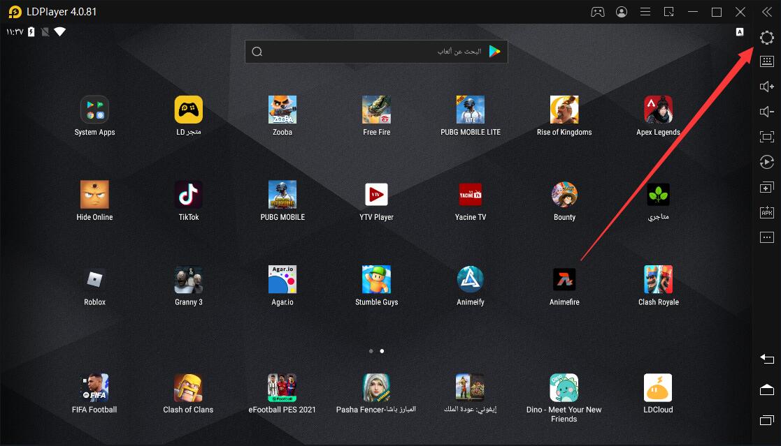Open the hamburger menu in title bar
Viewport: 781px width, 446px height.
point(645,12)
